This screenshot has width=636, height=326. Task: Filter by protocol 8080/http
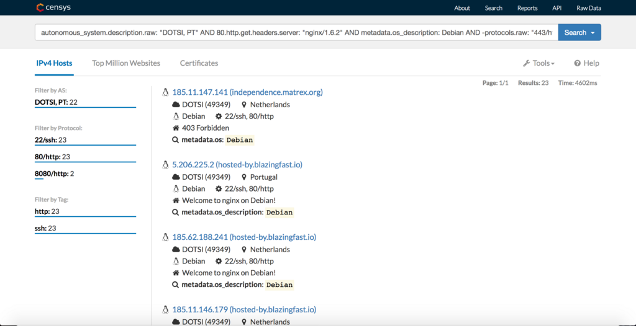(x=55, y=174)
